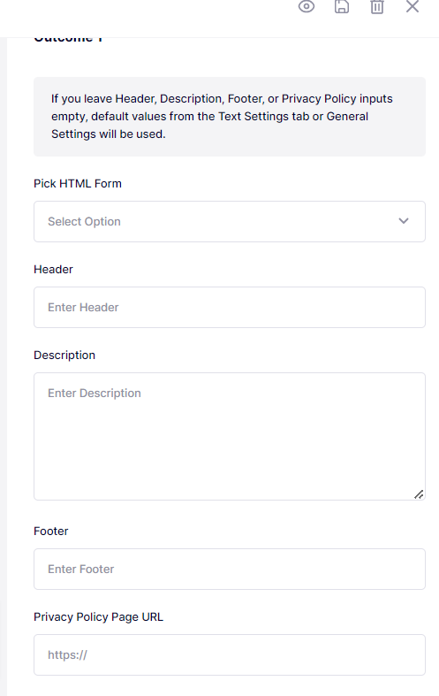The image size is (439, 696).
Task: Click the Privacy Policy Page URL label
Action: click(98, 616)
